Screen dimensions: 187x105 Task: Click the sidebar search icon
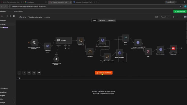click(x=11, y=16)
